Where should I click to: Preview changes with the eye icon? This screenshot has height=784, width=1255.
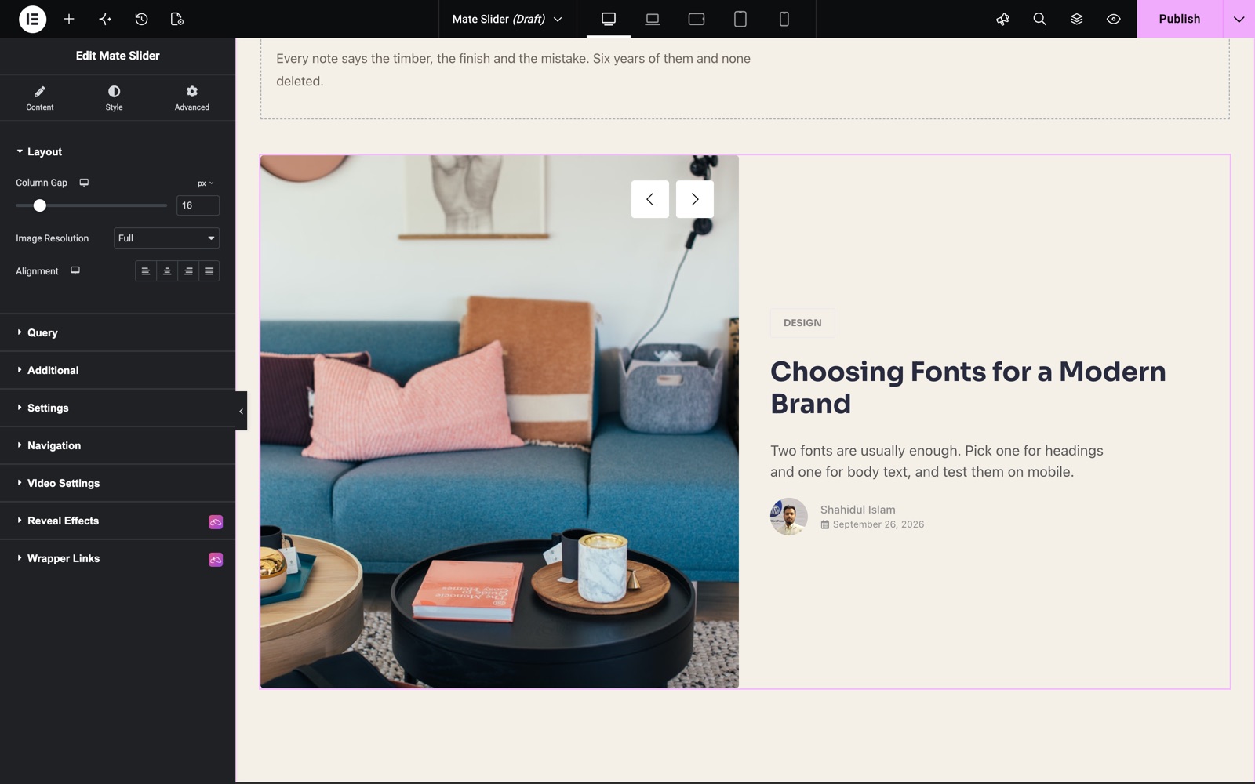click(x=1113, y=19)
